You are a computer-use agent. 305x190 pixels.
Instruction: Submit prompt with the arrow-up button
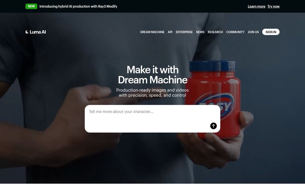pyautogui.click(x=213, y=126)
